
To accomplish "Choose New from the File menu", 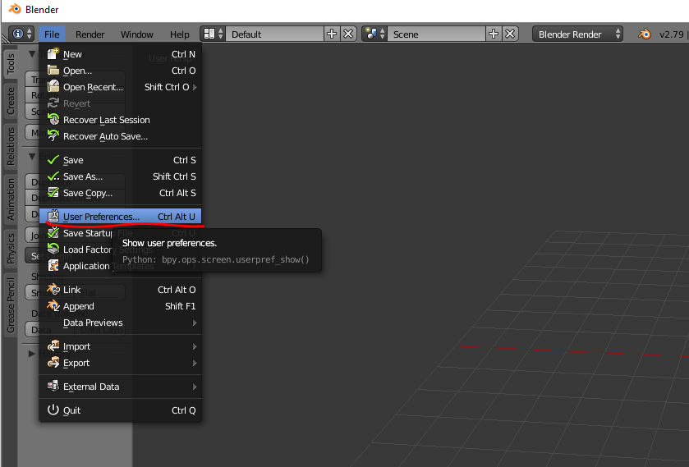I will tap(121, 54).
